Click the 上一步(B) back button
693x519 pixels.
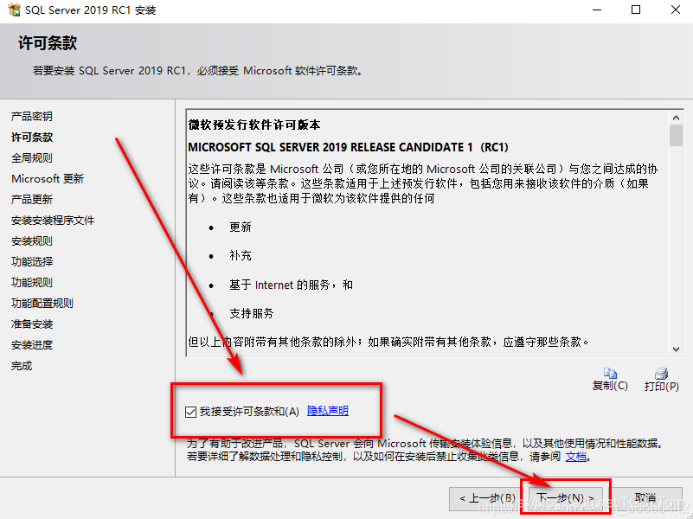click(x=487, y=497)
